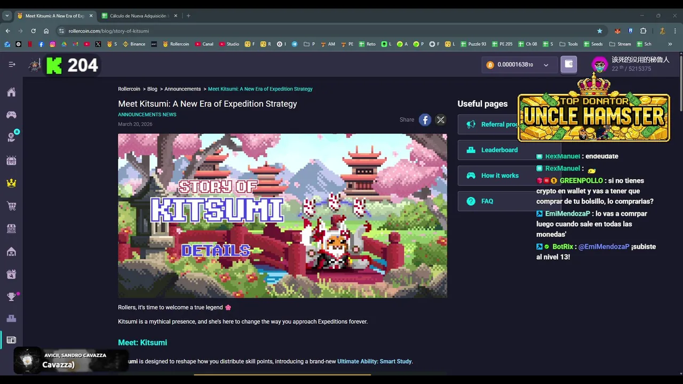The width and height of the screenshot is (683, 384).
Task: Open the Seeds bookmark
Action: pos(593,44)
